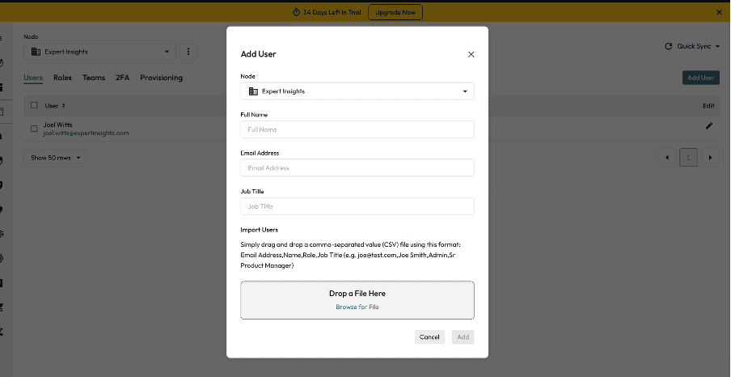The width and height of the screenshot is (731, 377).
Task: Select page 1 in pagination
Action: point(689,158)
